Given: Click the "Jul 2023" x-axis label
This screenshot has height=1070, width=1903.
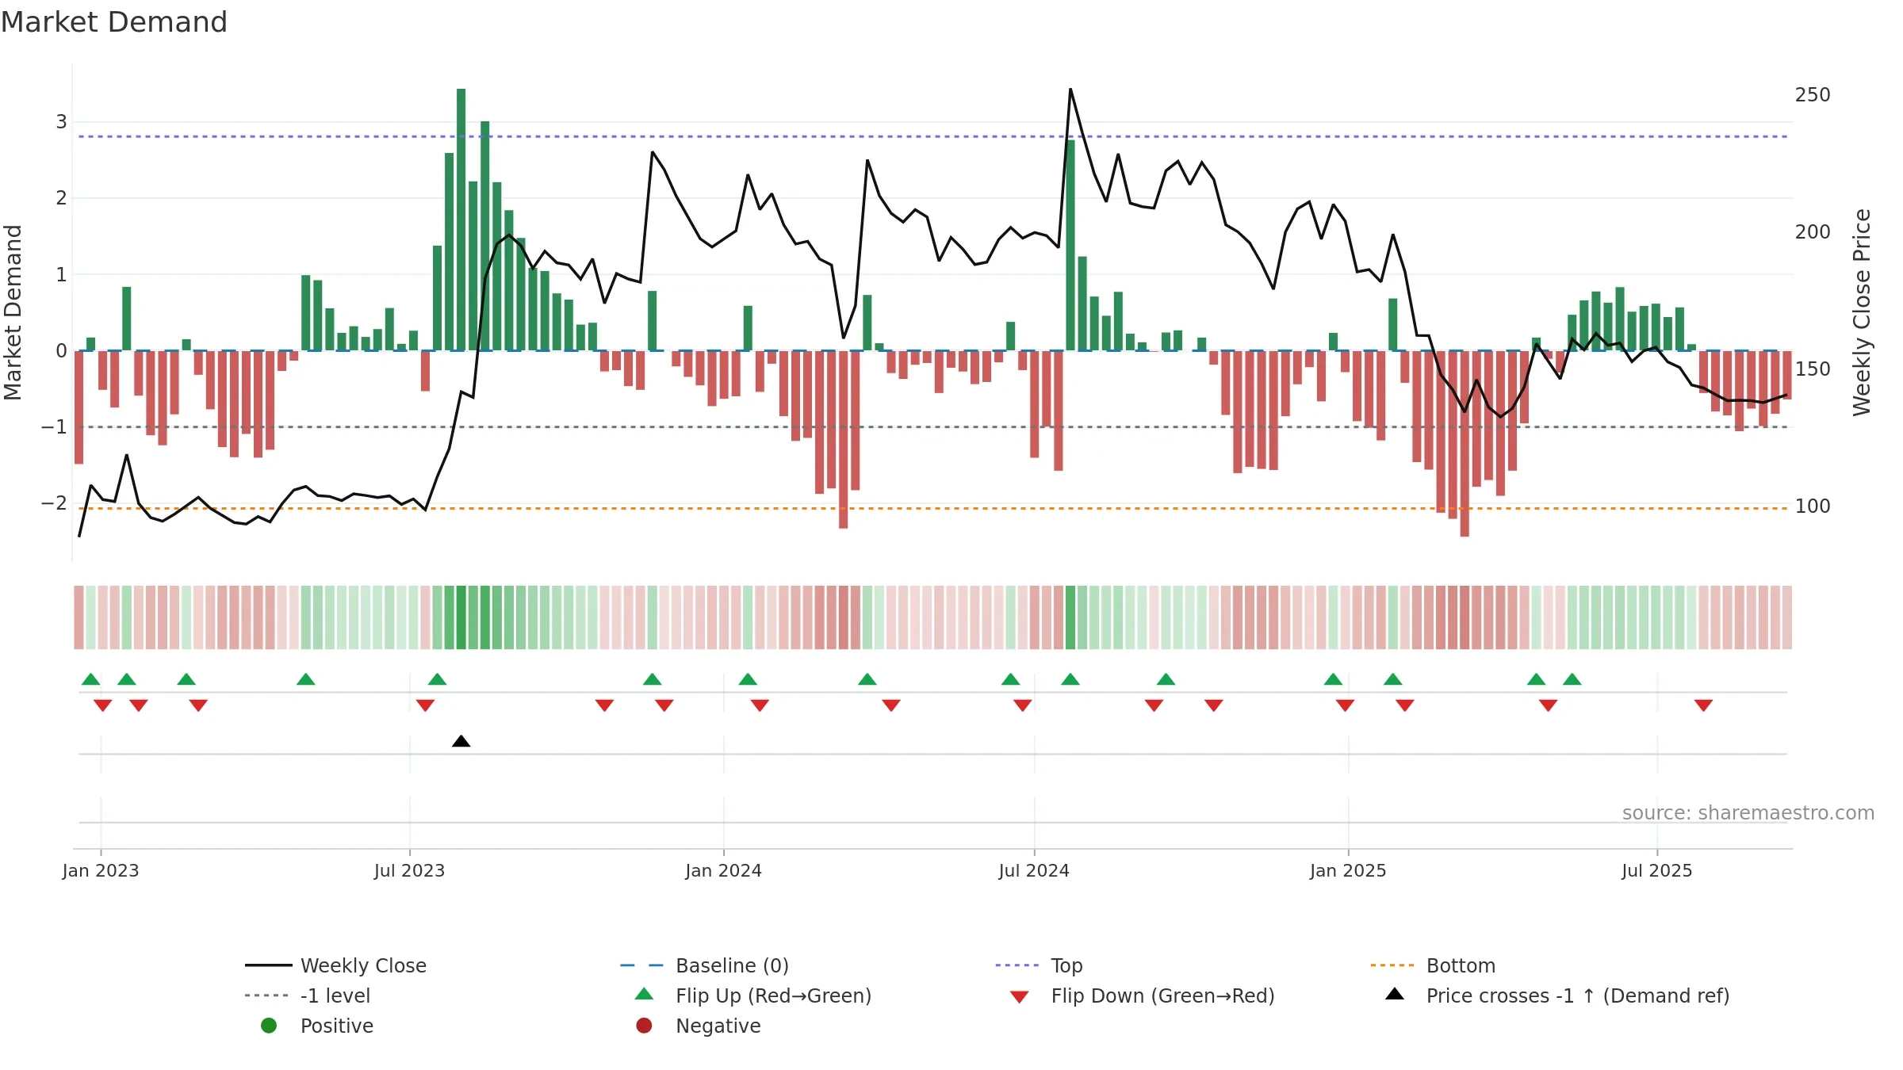Looking at the screenshot, I should tap(409, 871).
